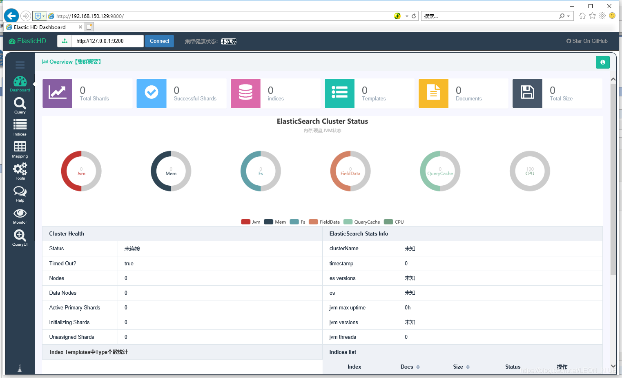Click the browser refresh icon
Image resolution: width=622 pixels, height=378 pixels.
click(414, 16)
